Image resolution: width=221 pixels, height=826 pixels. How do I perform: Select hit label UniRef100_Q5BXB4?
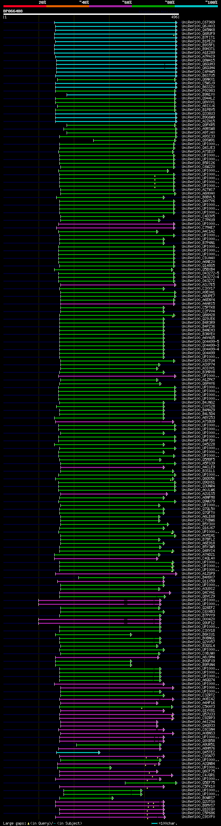tap(198, 269)
